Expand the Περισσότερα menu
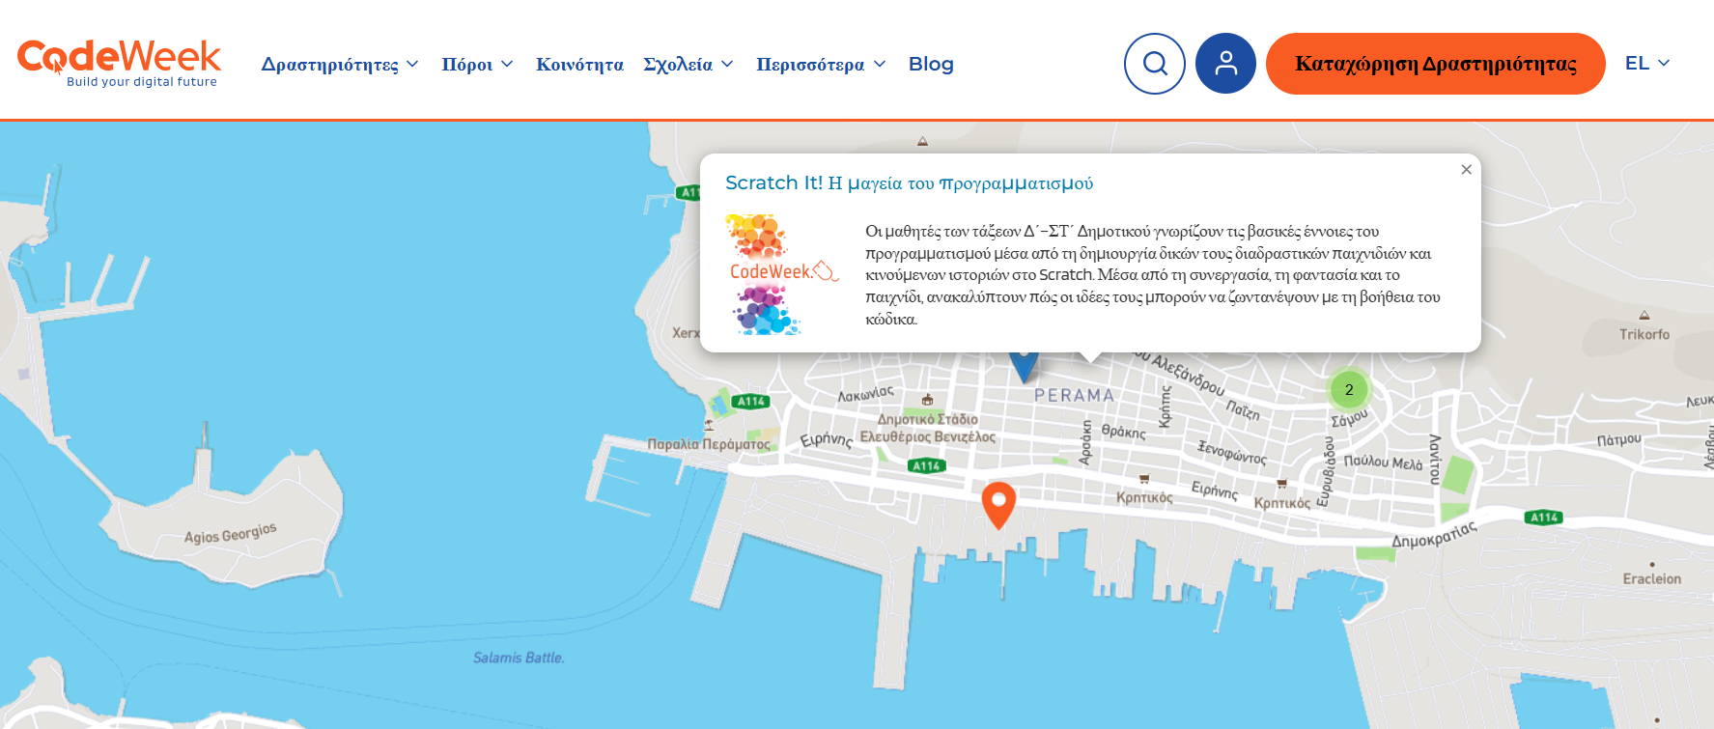 point(821,65)
